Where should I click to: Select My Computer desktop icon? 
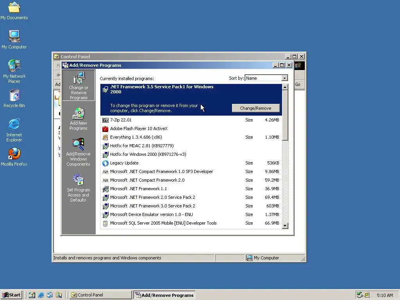point(14,39)
